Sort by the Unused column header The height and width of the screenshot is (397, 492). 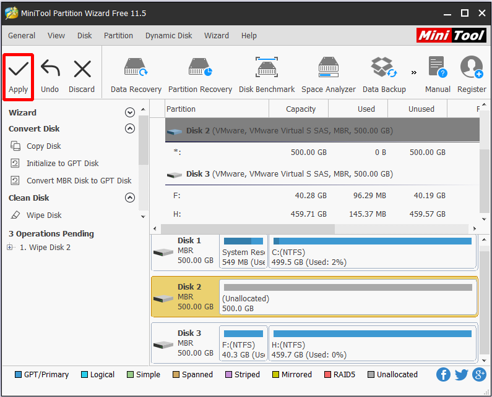(x=417, y=109)
